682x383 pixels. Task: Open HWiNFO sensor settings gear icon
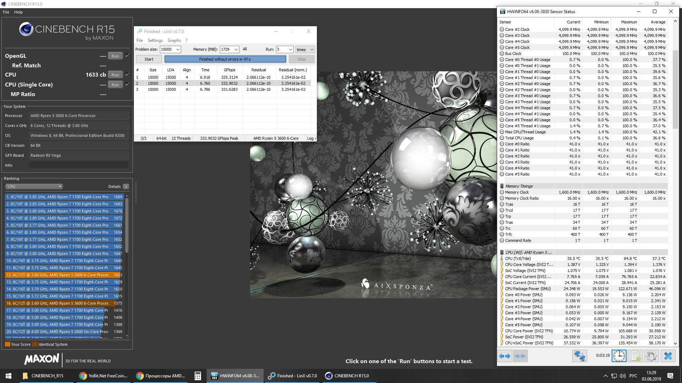651,356
